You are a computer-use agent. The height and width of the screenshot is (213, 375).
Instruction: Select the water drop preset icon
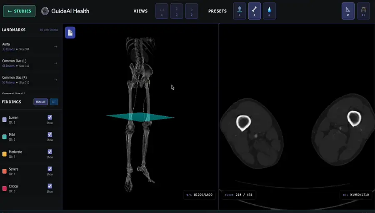point(269,11)
